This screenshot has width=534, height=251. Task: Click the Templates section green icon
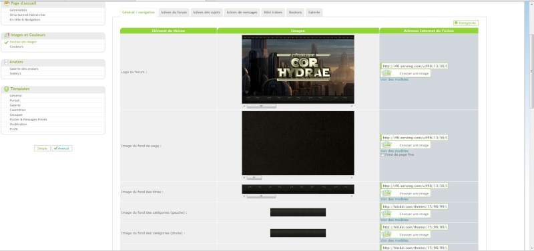click(x=7, y=89)
